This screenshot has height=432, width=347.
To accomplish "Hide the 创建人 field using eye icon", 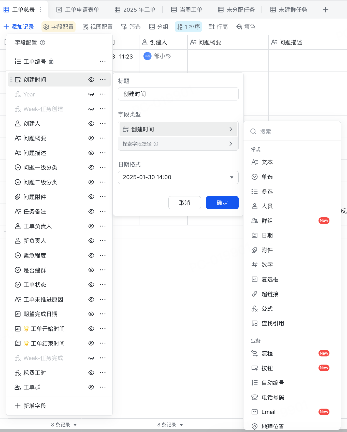I will tap(91, 124).
